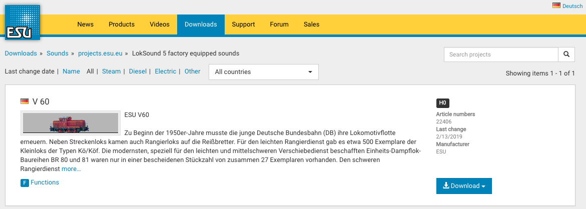
Task: Open the Download dropdown button
Action: [464, 186]
